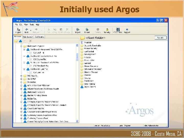Click the Argos Objects datablock icon
The width and height of the screenshot is (184, 138).
point(82,87)
